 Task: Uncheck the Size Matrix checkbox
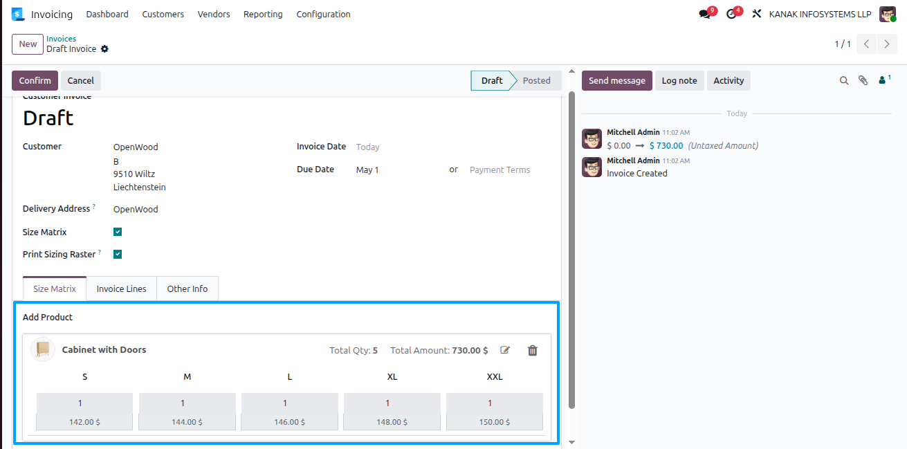point(118,232)
